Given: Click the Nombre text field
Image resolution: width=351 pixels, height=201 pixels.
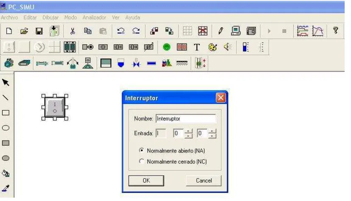Looking at the screenshot, I should click(x=186, y=119).
